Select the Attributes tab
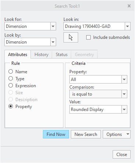Viewport: 135px width, 163px height. click(18, 55)
